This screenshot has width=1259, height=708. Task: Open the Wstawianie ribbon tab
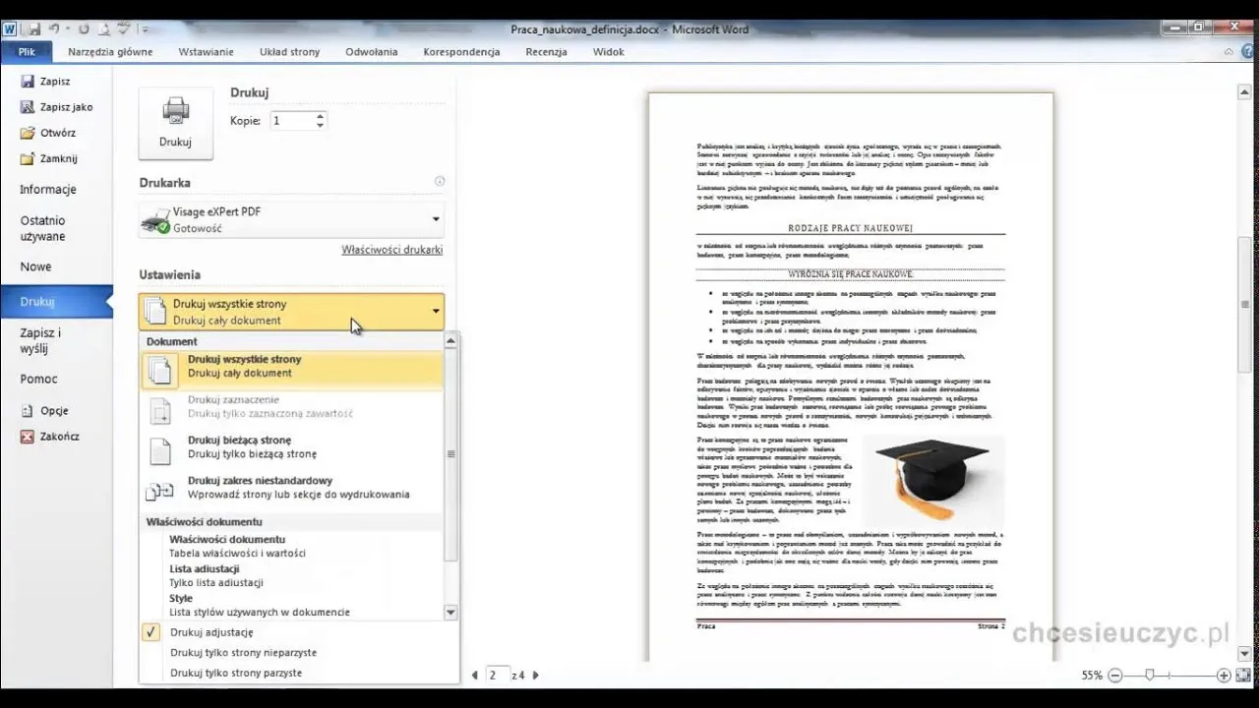coord(206,52)
